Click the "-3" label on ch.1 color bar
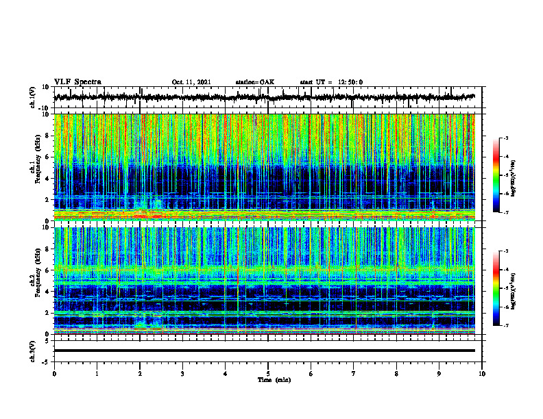The height and width of the screenshot is (419, 543). click(506, 138)
